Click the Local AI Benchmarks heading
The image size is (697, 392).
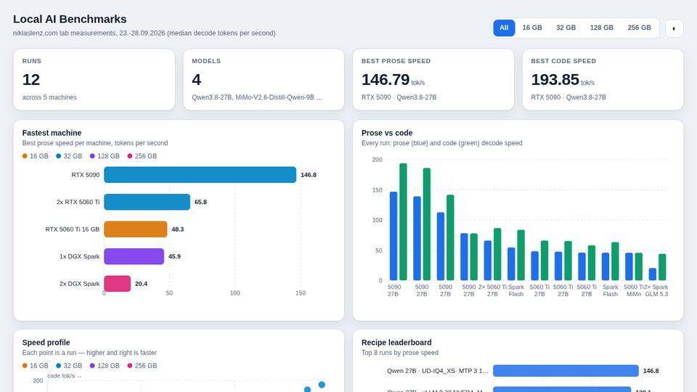pos(70,19)
